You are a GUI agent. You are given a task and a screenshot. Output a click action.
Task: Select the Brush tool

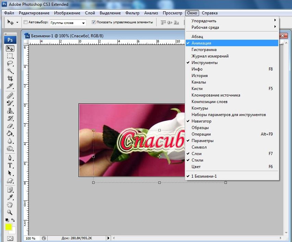click(x=10, y=103)
